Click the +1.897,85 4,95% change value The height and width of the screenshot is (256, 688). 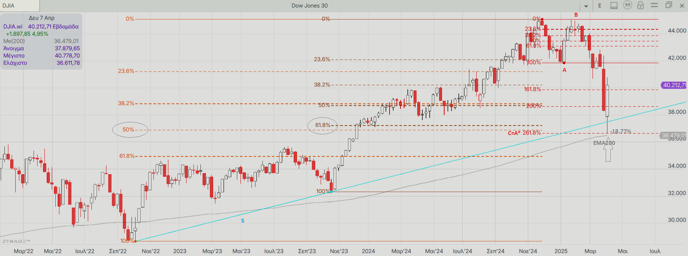(x=27, y=34)
